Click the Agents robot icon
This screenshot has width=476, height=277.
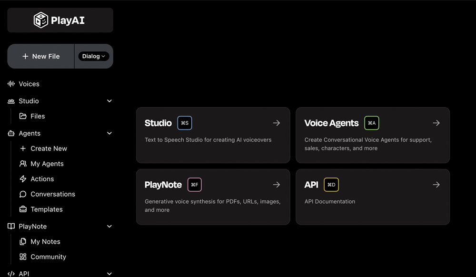11,133
